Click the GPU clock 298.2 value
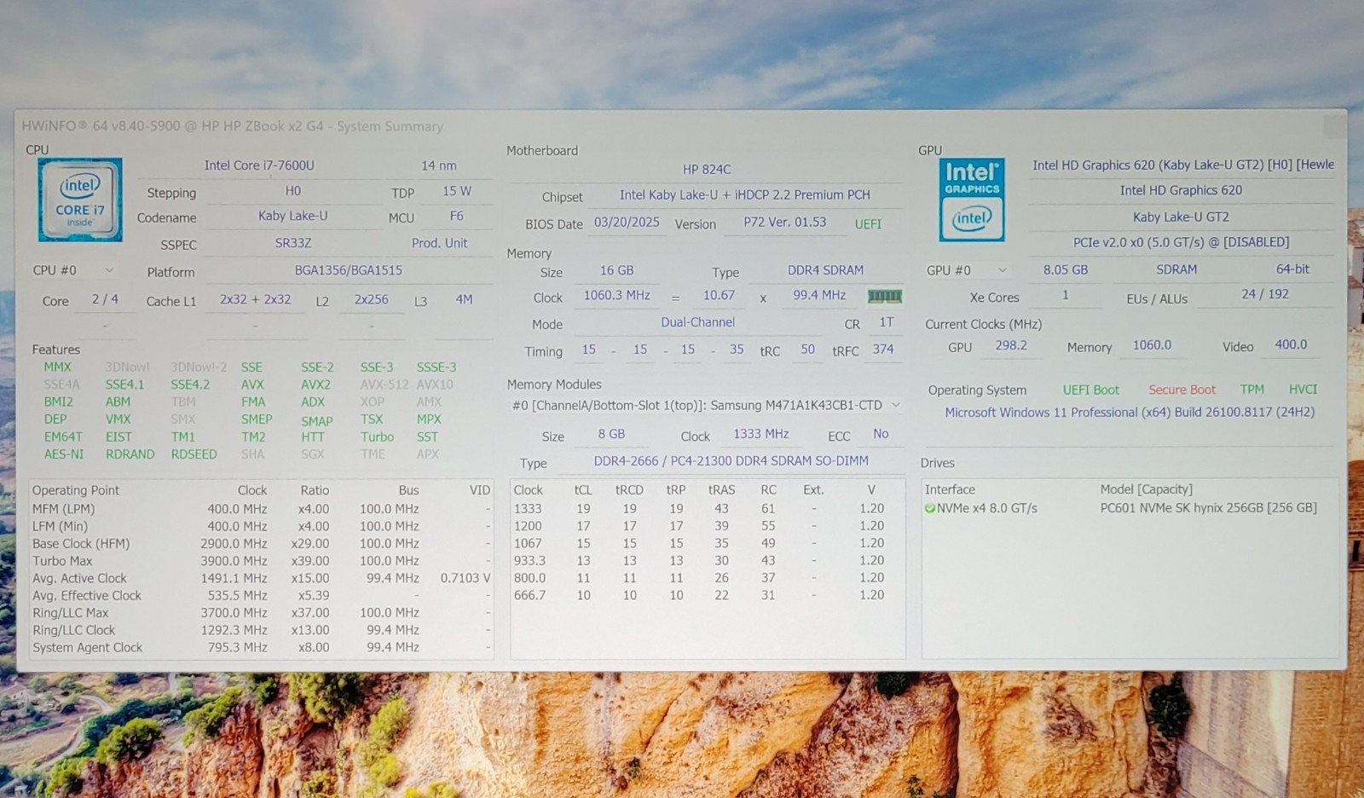Screen dimensions: 1364x798 [x=1011, y=345]
